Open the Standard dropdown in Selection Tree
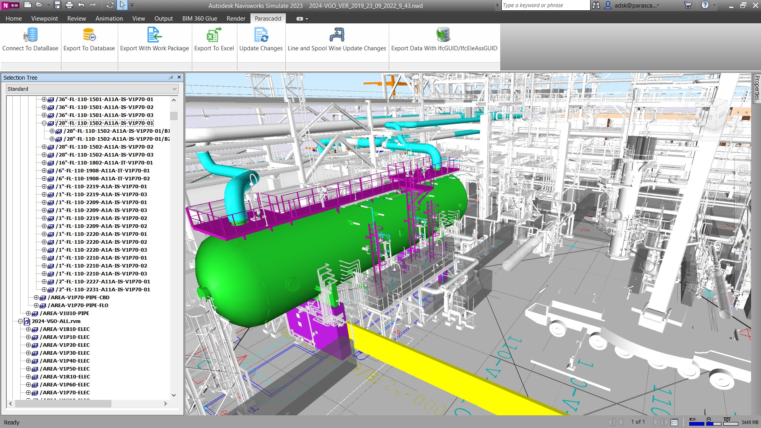 coord(92,89)
